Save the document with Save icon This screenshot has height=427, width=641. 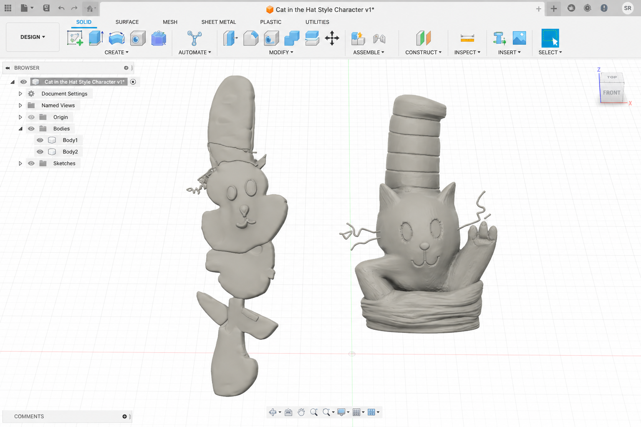(x=46, y=8)
